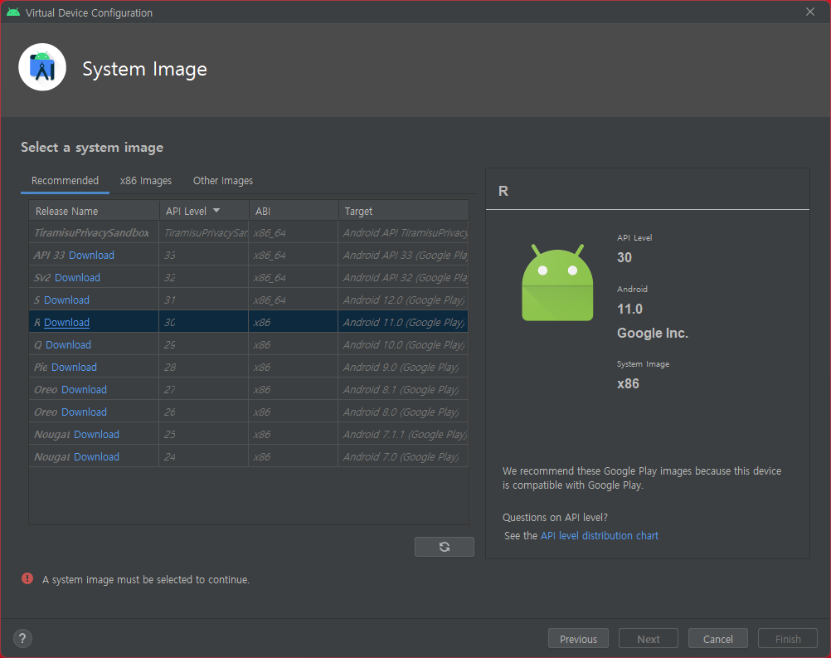Click the refresh system images icon button
This screenshot has height=658, width=831.
pyautogui.click(x=445, y=547)
